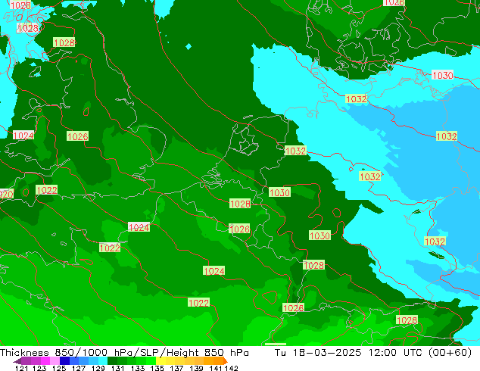
Task: Select the darkest green legend swatch above 131
Action: (x=112, y=360)
